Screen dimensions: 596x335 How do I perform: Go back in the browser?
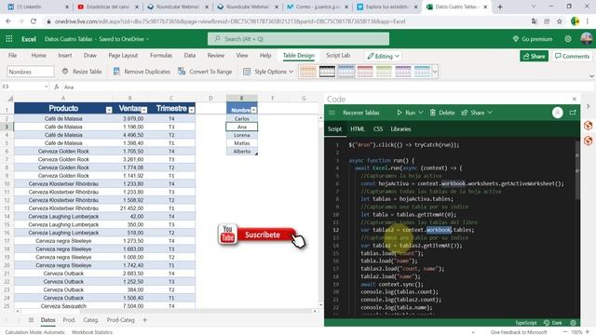[x=8, y=21]
